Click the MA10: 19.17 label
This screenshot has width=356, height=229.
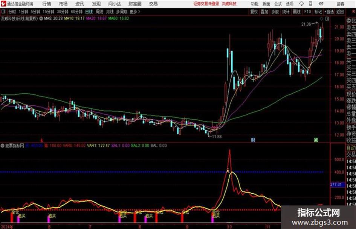[75, 18]
